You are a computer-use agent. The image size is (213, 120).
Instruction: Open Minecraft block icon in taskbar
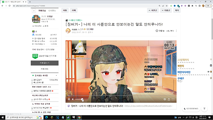pos(52,117)
